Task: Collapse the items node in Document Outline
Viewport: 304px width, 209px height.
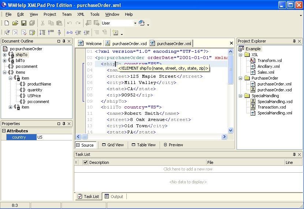Action: [4, 72]
